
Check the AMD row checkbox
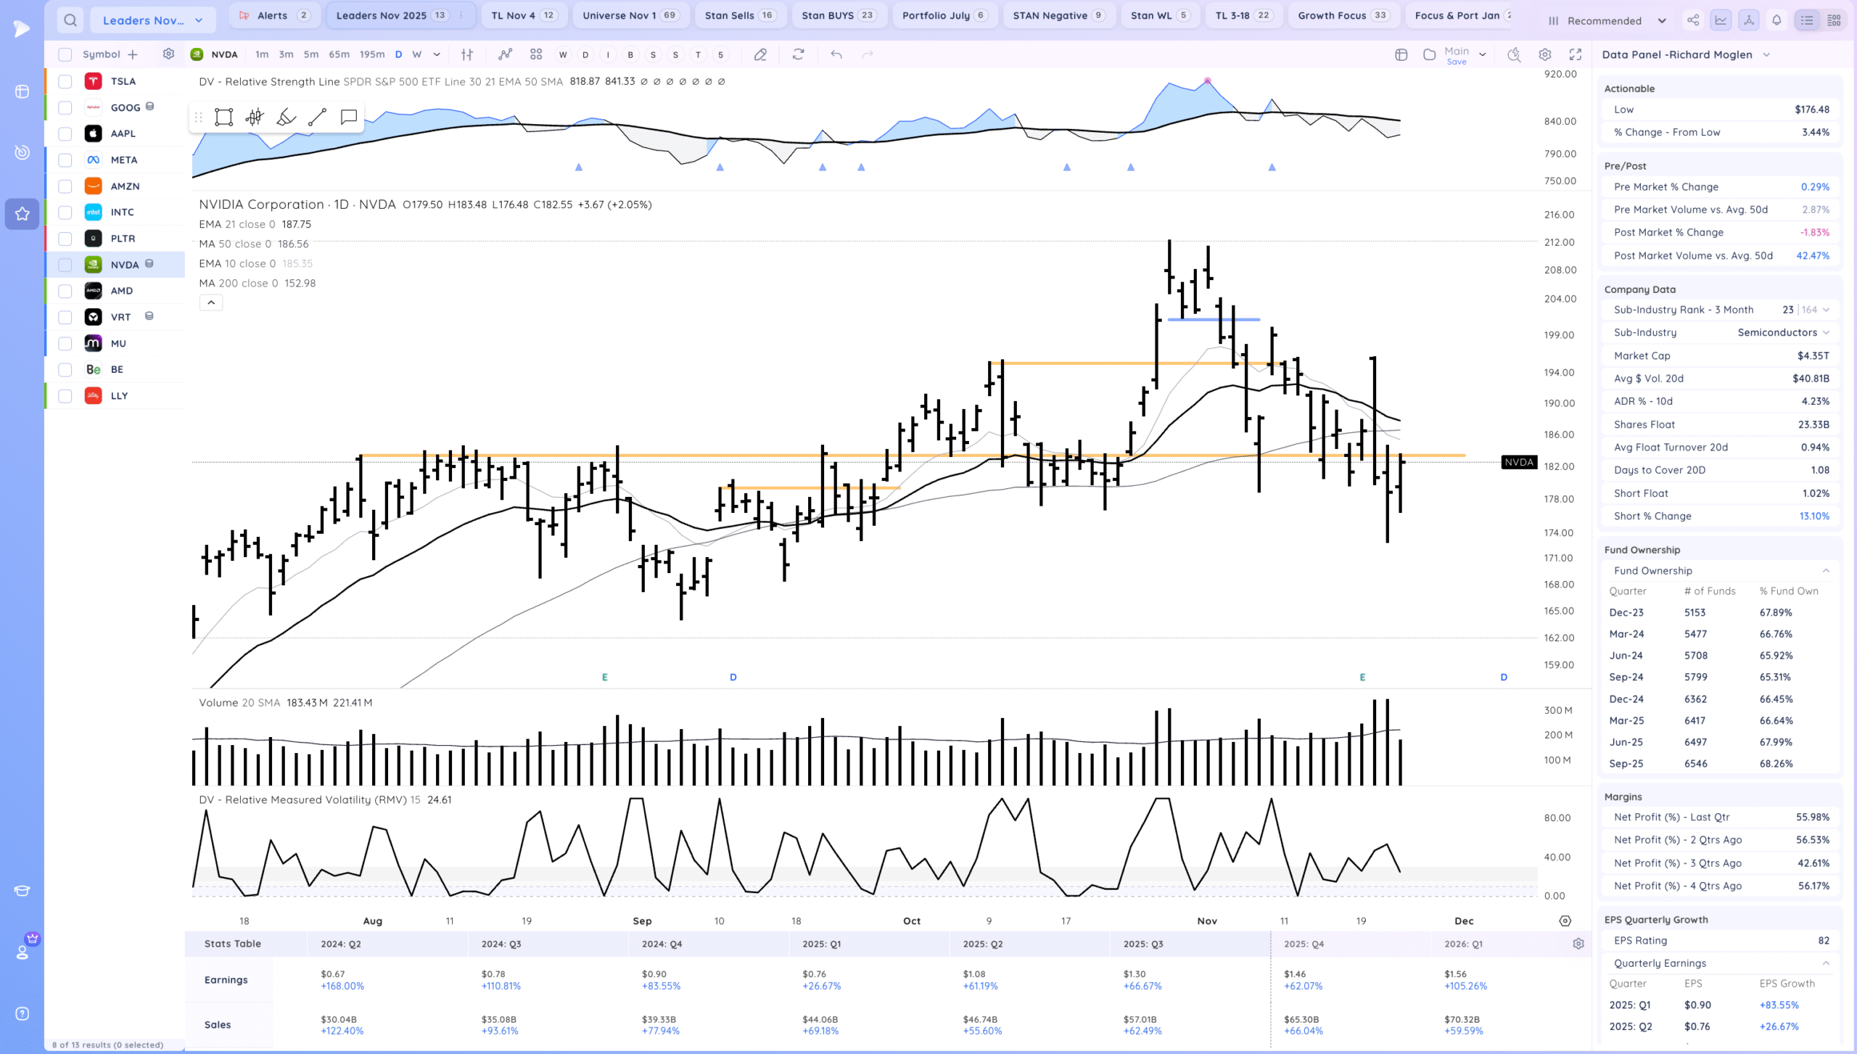pyautogui.click(x=65, y=291)
